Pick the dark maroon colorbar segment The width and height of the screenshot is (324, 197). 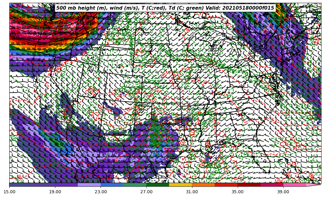(249, 185)
